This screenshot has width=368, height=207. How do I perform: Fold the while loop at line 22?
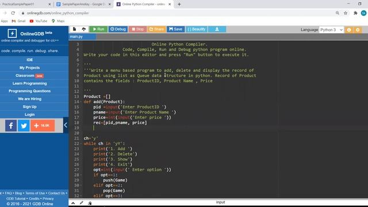pyautogui.click(x=81, y=144)
